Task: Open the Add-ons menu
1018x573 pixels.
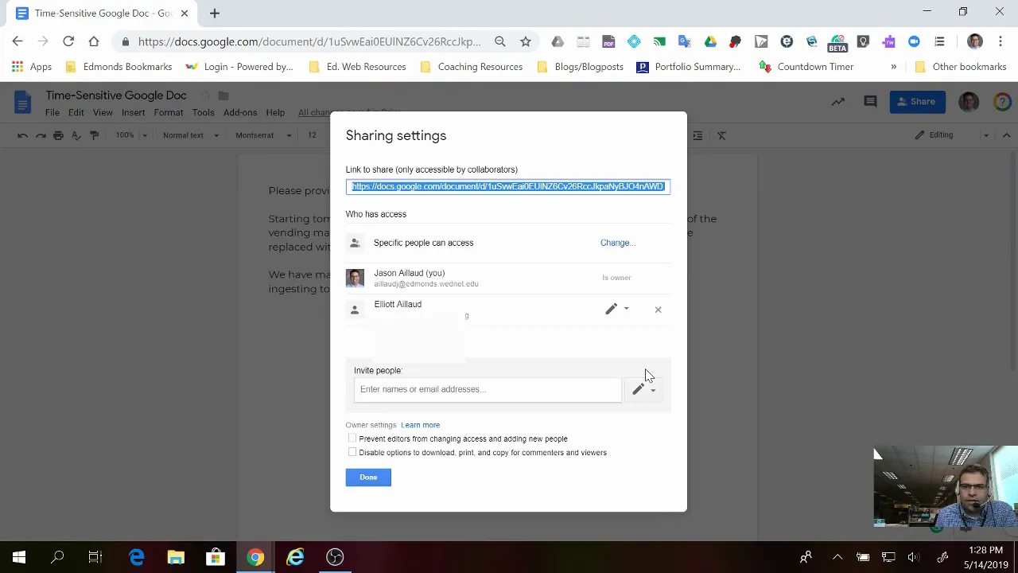Action: [240, 113]
